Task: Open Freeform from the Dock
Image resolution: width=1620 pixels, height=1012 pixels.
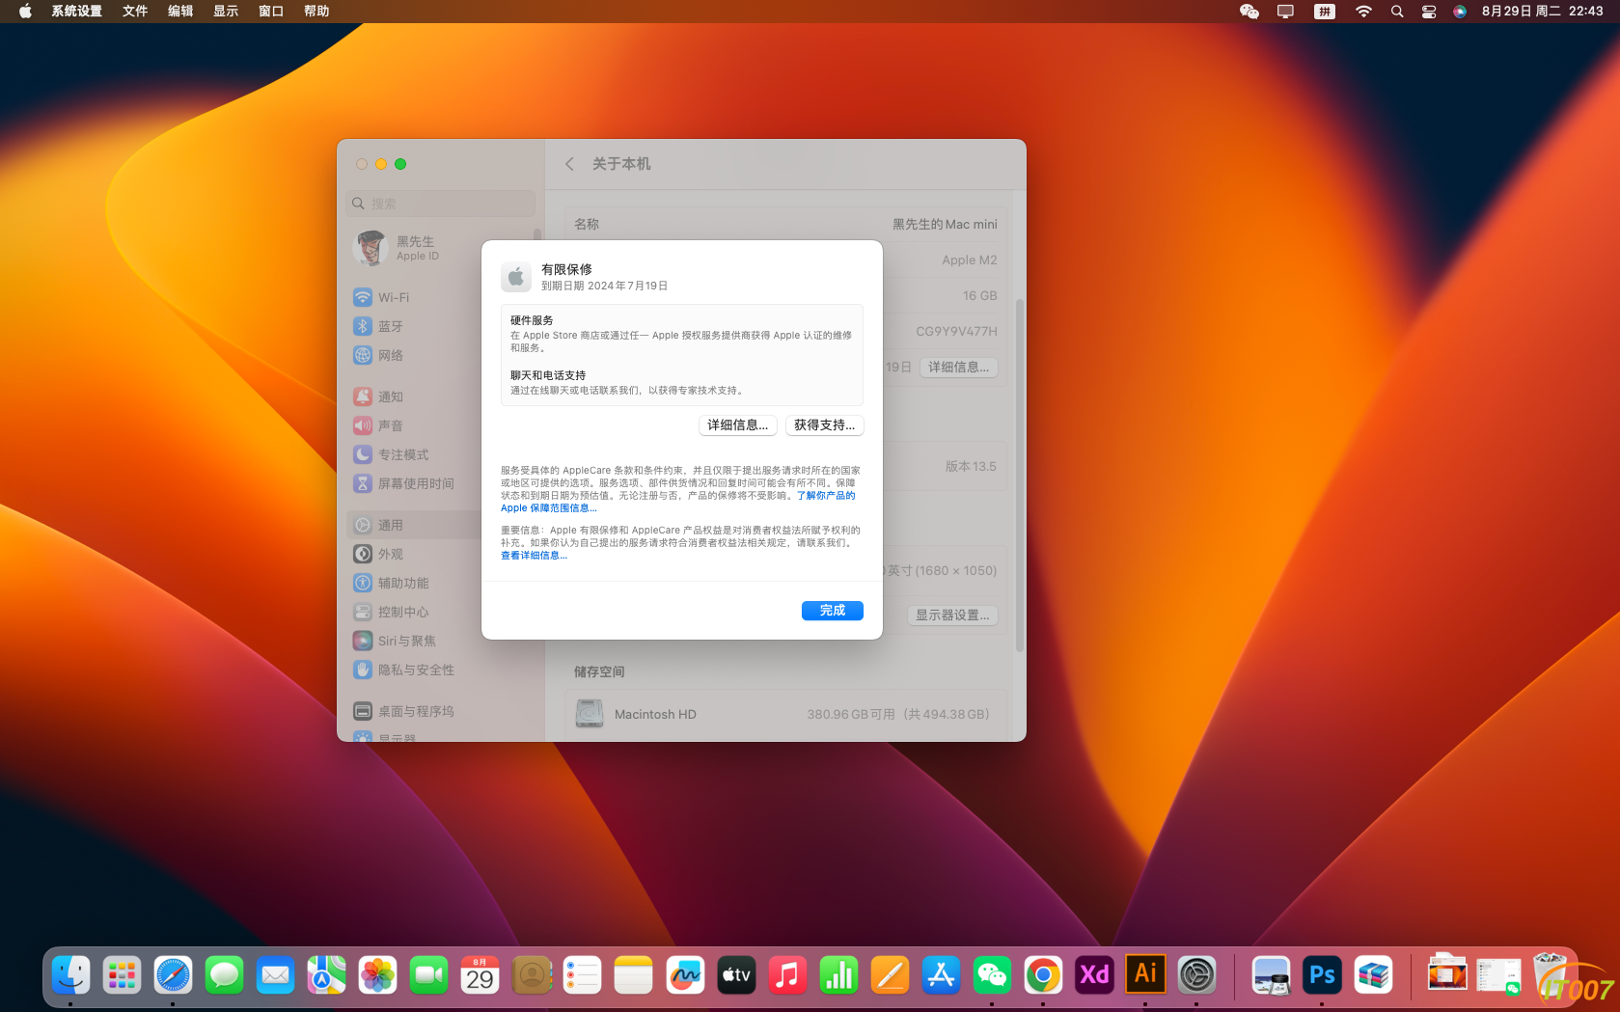Action: point(684,975)
